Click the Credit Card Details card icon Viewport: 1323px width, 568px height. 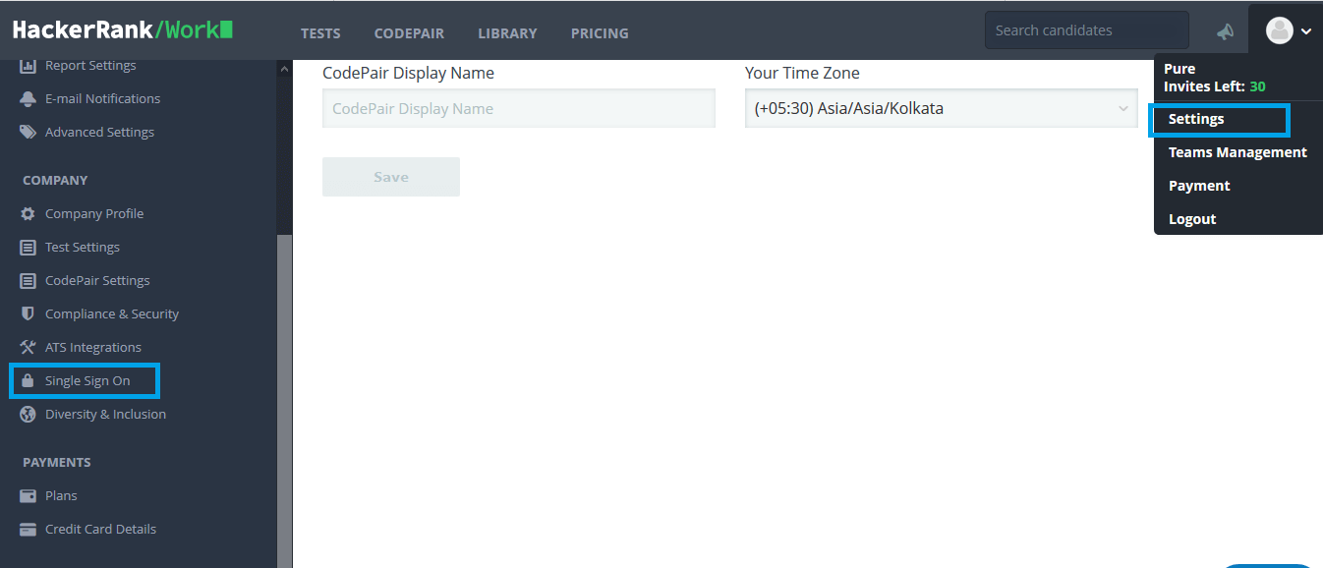coord(28,530)
